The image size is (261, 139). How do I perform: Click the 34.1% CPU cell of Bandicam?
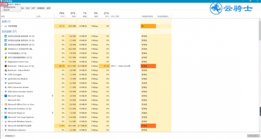(x=60, y=66)
